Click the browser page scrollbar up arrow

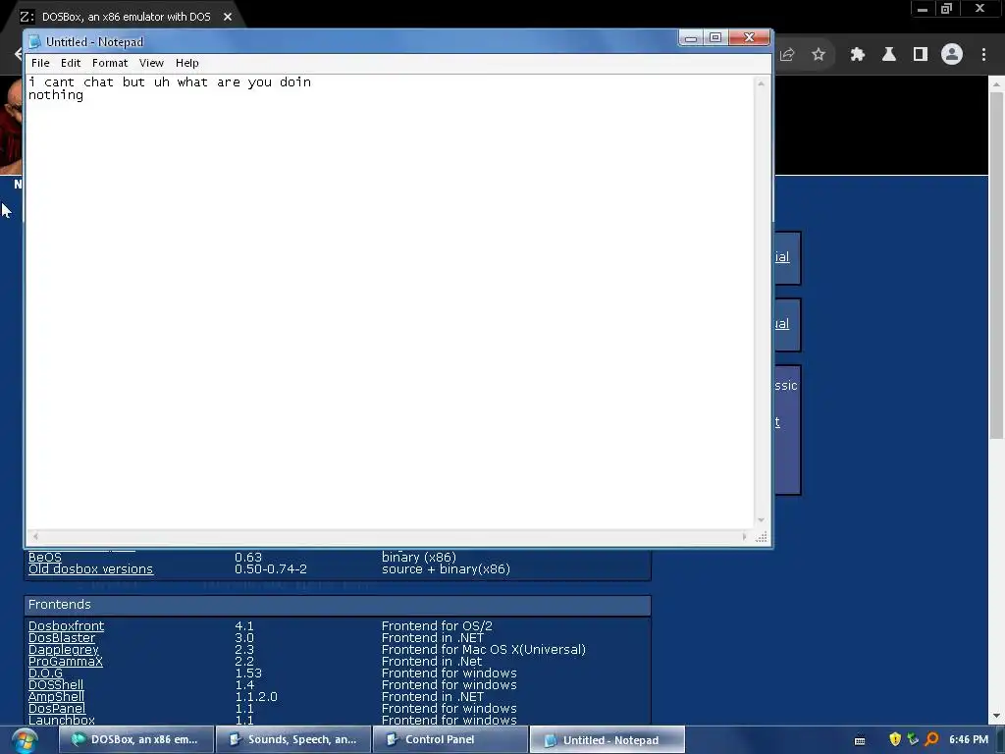click(x=996, y=84)
